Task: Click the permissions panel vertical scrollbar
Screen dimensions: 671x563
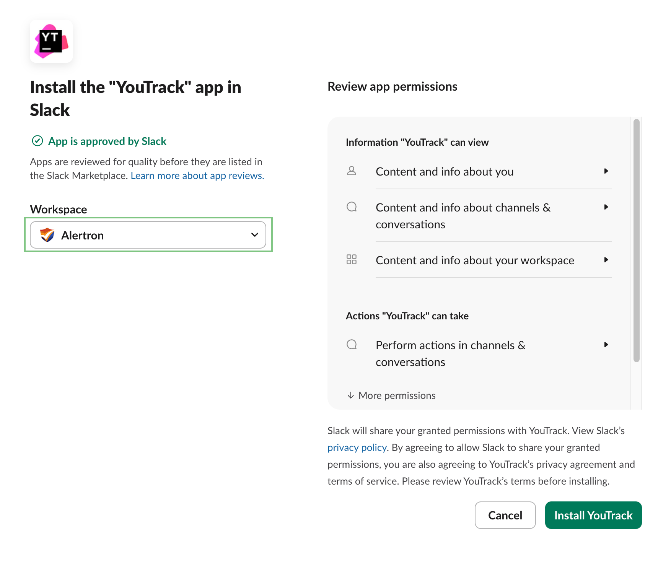Action: click(636, 241)
